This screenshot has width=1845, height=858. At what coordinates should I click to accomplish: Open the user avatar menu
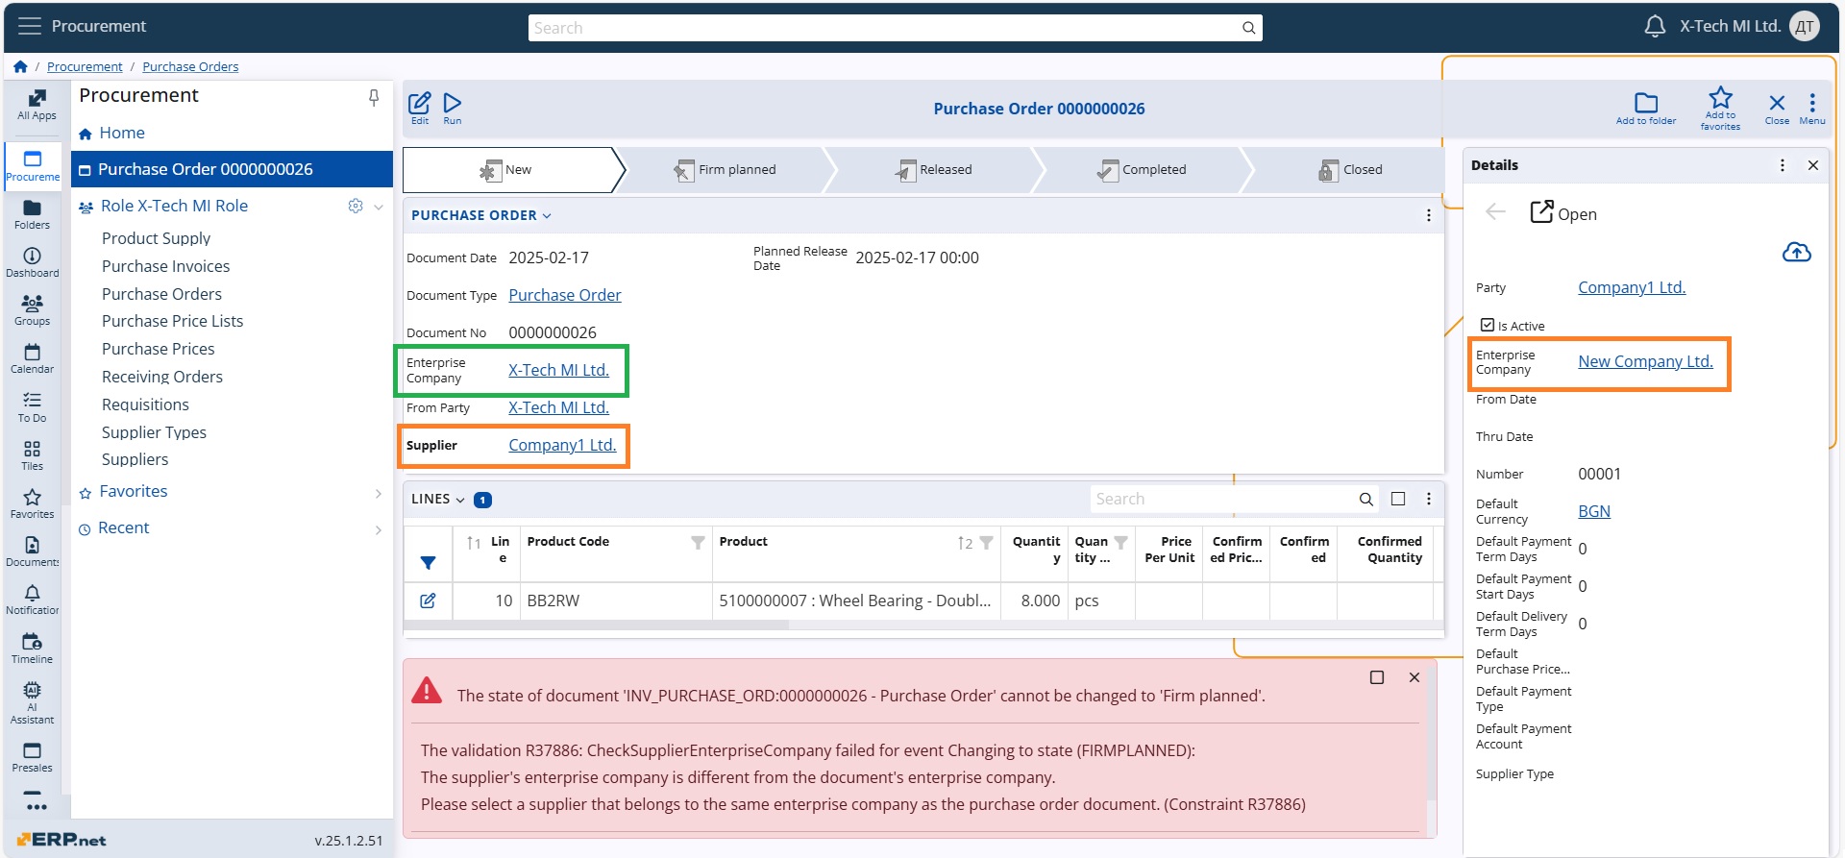pyautogui.click(x=1805, y=27)
